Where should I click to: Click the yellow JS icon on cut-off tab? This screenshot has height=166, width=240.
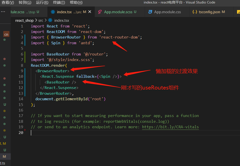coord(238,12)
